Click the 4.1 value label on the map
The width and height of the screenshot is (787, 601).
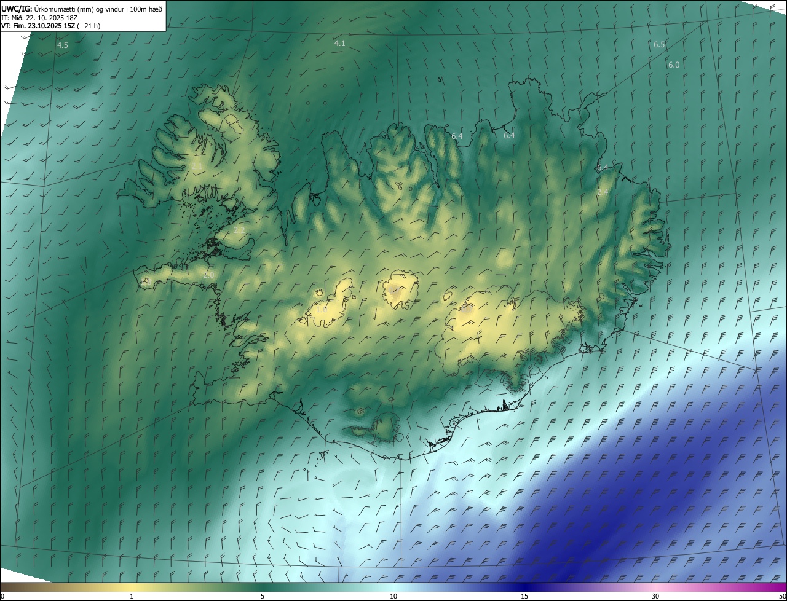[339, 44]
